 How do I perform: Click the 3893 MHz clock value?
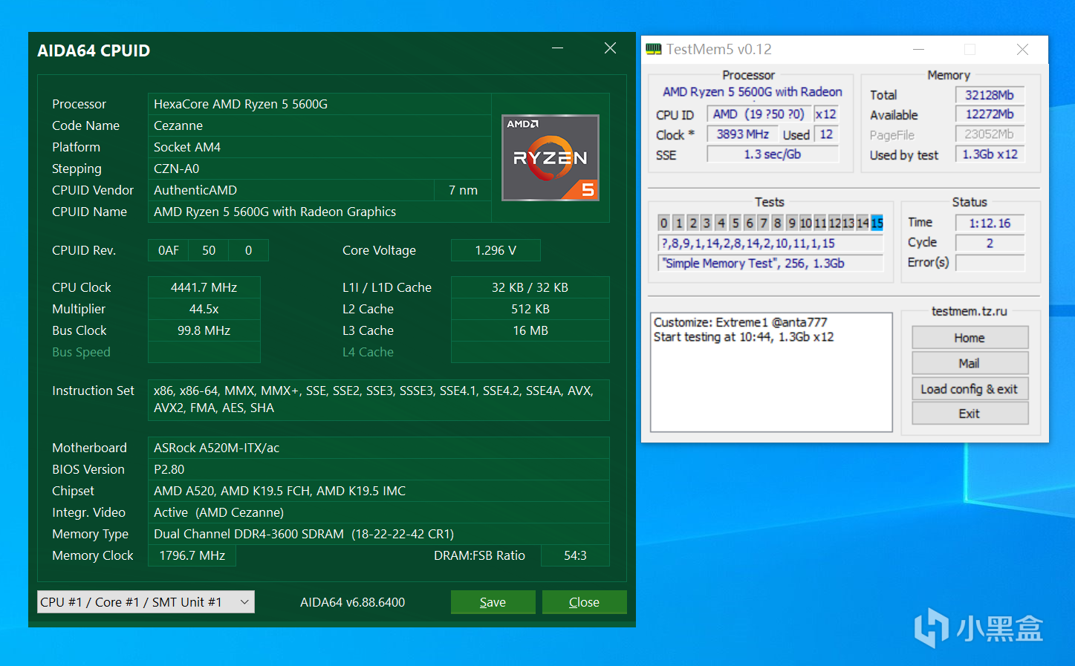click(743, 134)
